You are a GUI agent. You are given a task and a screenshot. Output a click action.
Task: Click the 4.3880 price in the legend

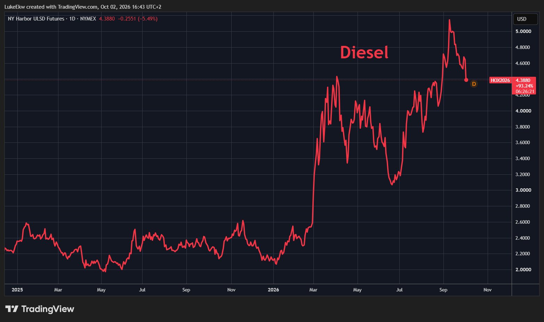pyautogui.click(x=107, y=19)
